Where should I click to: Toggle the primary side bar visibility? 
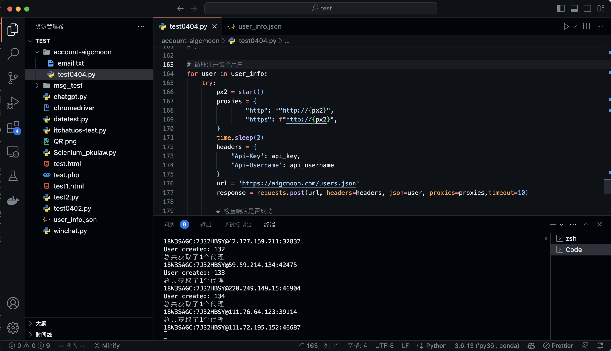(x=561, y=8)
